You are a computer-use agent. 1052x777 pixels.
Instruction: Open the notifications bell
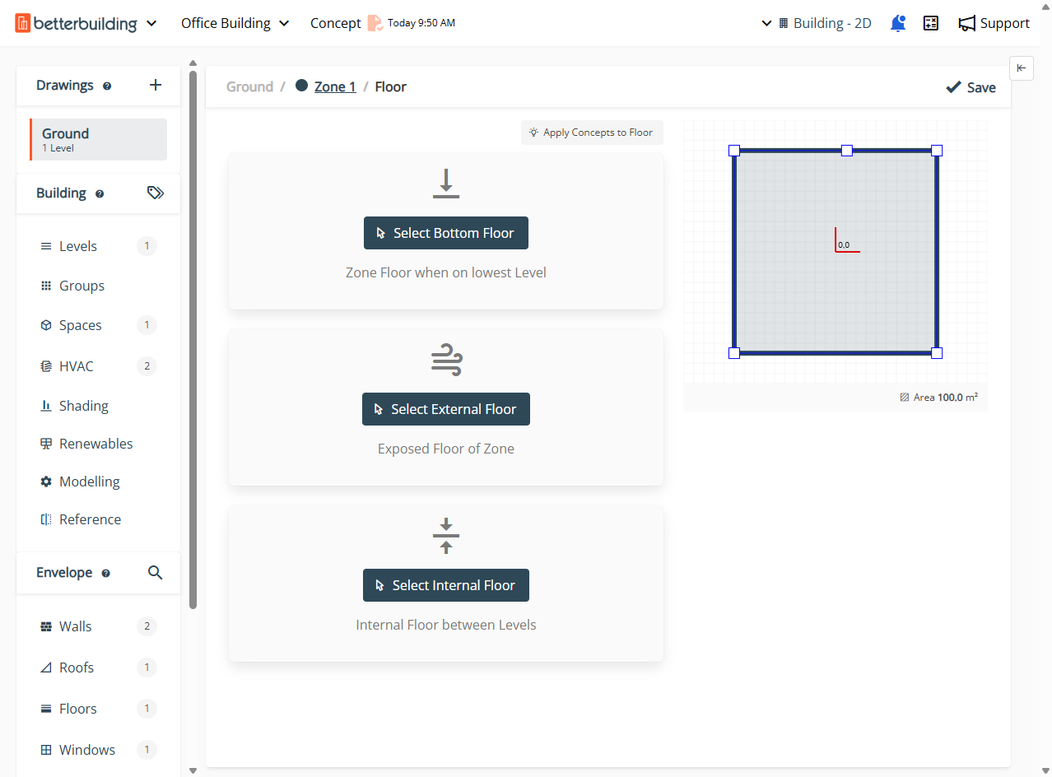point(898,23)
